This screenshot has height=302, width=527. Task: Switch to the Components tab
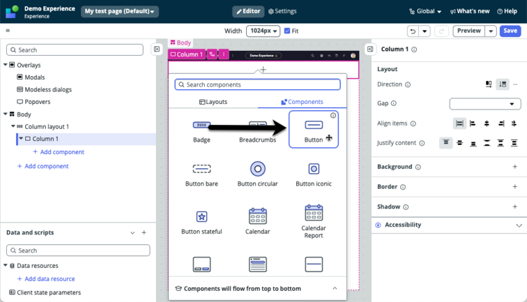click(302, 102)
